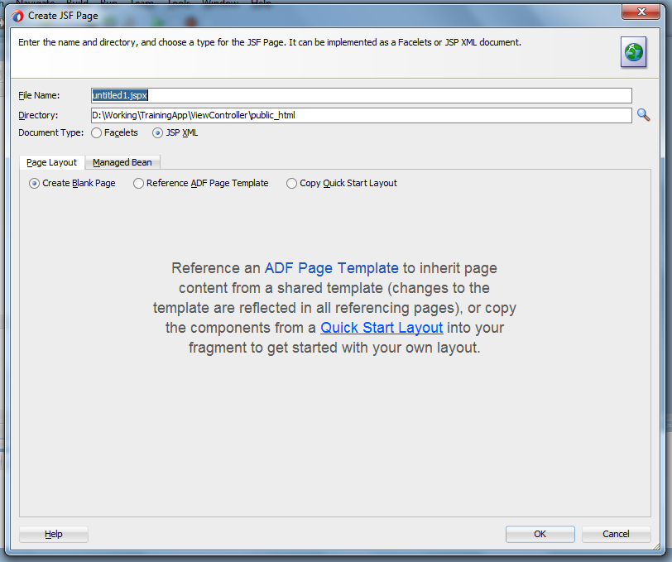The image size is (672, 562).
Task: Select the JSP XML document type
Action: coord(156,132)
